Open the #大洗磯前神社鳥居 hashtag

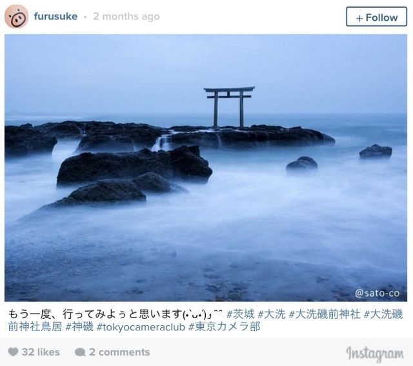click(x=205, y=320)
